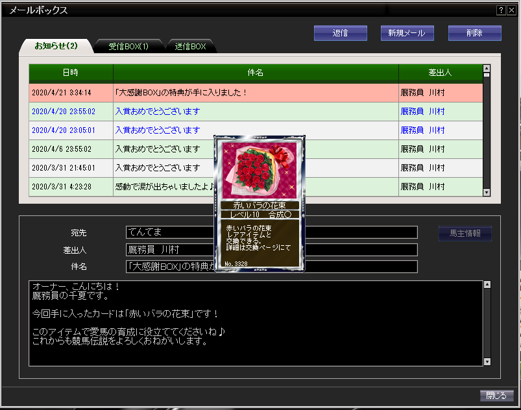Switch to the 受信BOX(1) tab
This screenshot has height=410, width=521.
129,46
